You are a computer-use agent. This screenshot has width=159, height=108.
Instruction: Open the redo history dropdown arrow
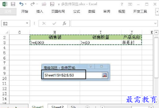(37, 4)
